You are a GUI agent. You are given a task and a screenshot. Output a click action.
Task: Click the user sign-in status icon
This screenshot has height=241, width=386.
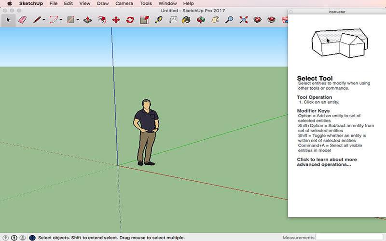(x=23, y=238)
